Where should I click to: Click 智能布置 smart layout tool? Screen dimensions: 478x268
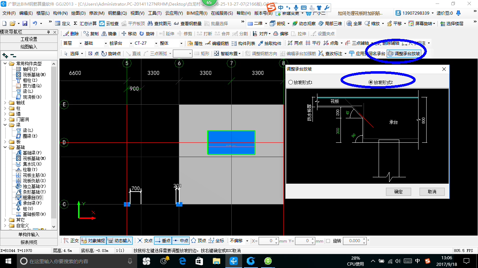[227, 54]
